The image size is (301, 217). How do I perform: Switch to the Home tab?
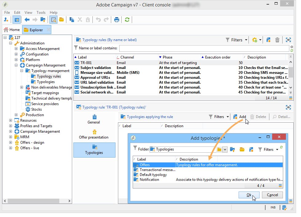click(x=12, y=30)
